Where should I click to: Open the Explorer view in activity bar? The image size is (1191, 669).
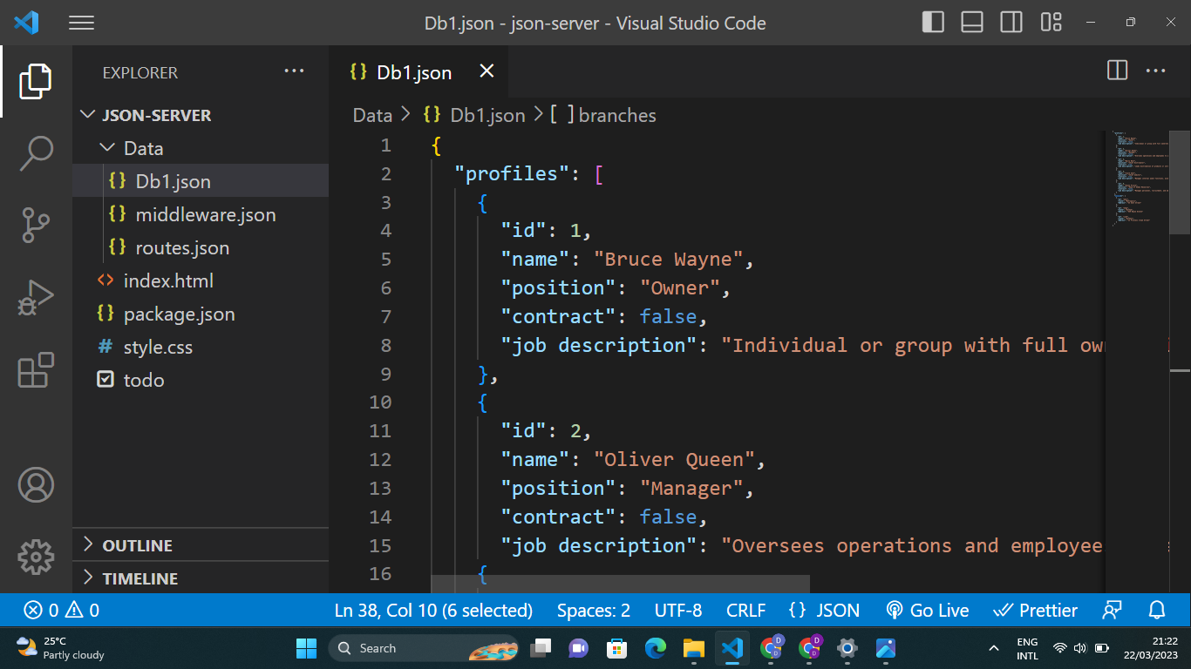(36, 81)
